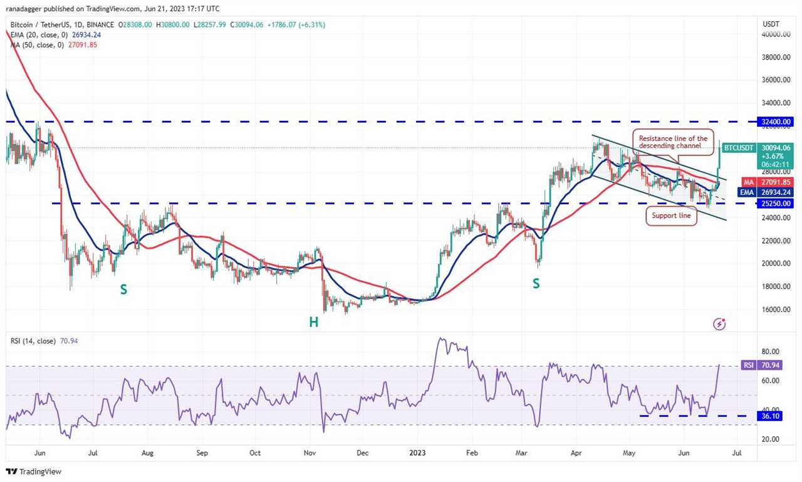802x482 pixels.
Task: Click the pink lightning event icon
Action: click(x=720, y=324)
